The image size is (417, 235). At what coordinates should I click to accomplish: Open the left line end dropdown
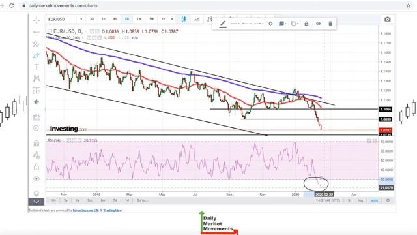(x=247, y=23)
